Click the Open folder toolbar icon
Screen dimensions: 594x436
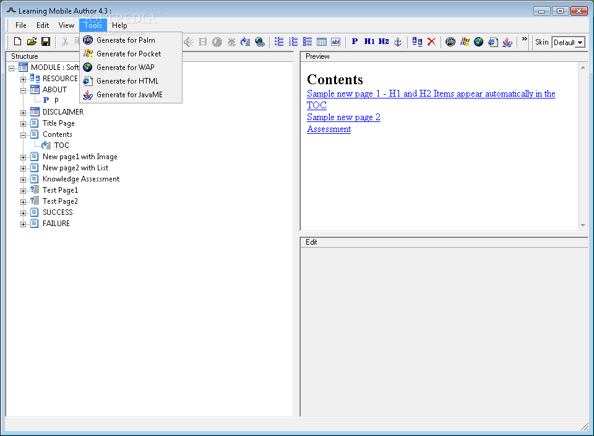tap(32, 41)
